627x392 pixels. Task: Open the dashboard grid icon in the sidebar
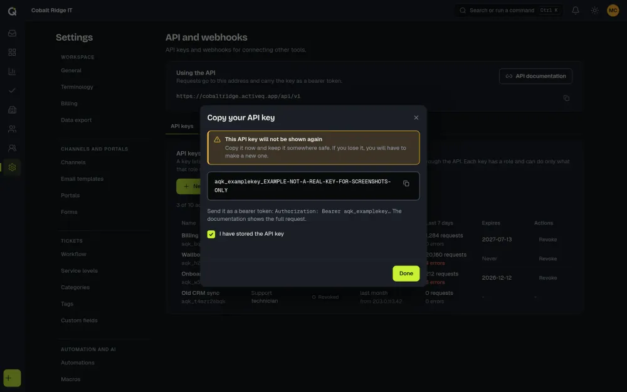click(x=12, y=53)
